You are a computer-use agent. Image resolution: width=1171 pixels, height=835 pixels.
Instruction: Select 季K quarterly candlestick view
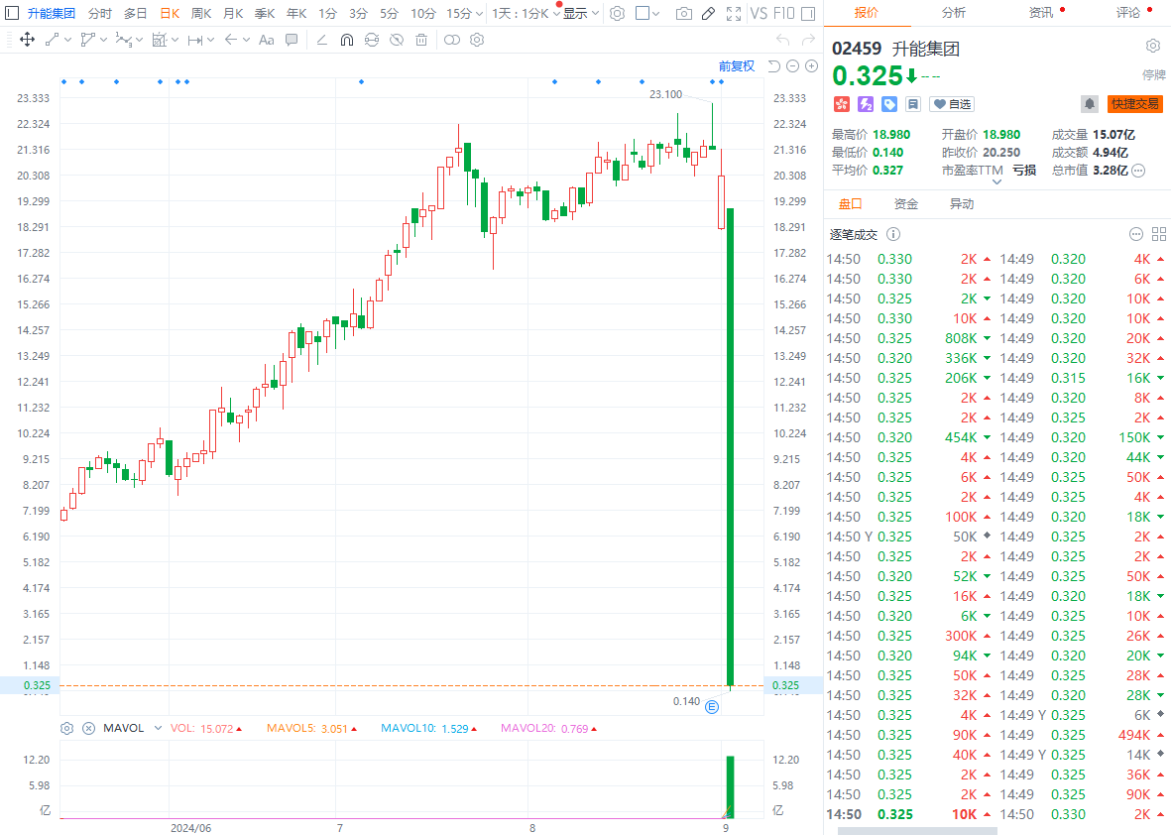[x=265, y=14]
